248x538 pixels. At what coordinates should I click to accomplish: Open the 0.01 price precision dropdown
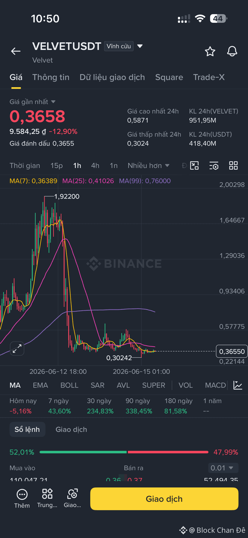(223, 468)
